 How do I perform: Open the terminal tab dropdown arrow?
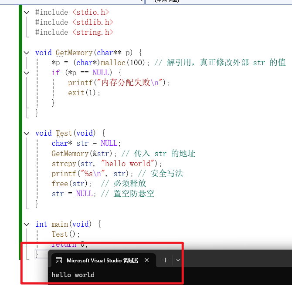pos(178,260)
